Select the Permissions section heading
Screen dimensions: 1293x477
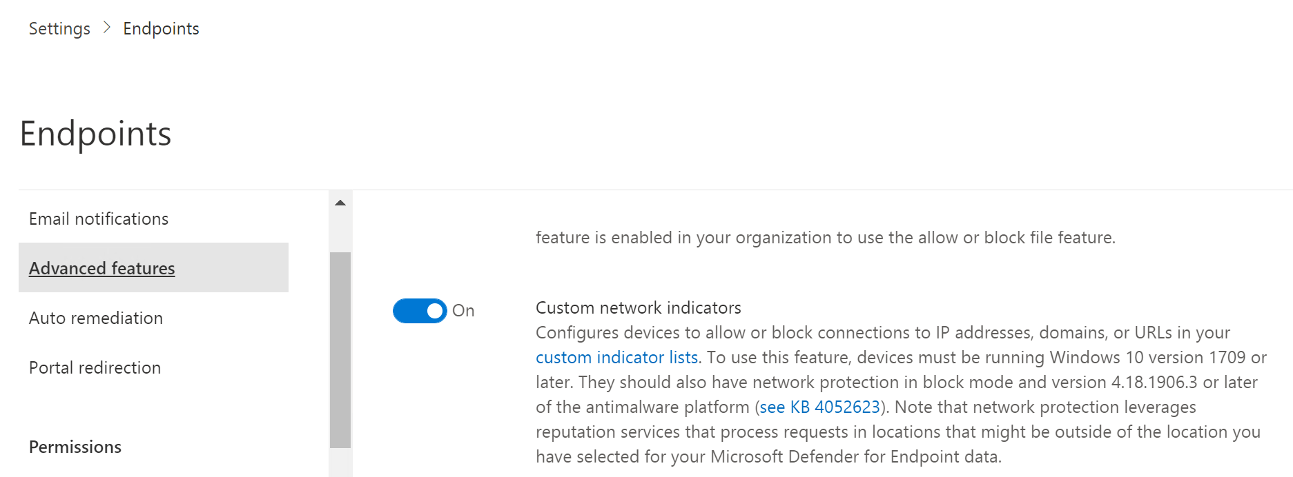(x=75, y=447)
